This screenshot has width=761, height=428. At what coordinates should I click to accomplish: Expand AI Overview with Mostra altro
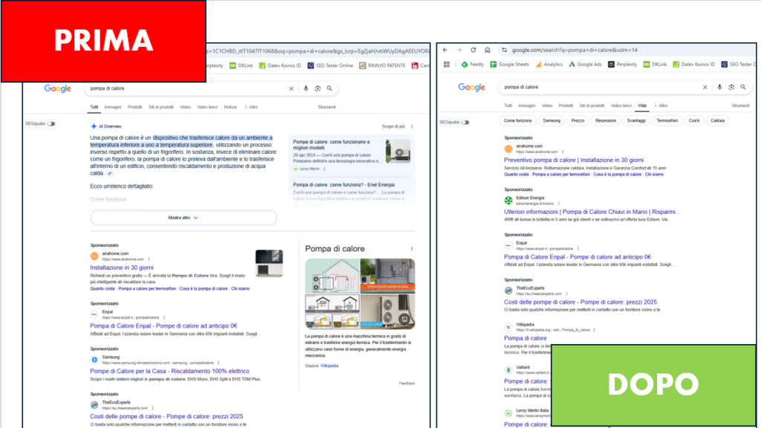pyautogui.click(x=183, y=218)
